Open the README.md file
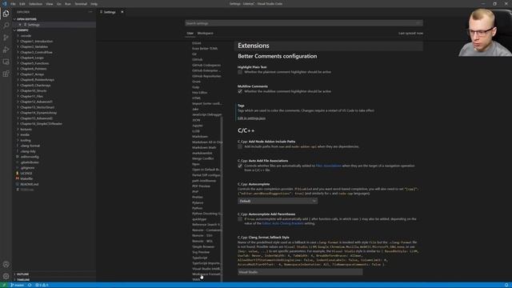 (30, 184)
